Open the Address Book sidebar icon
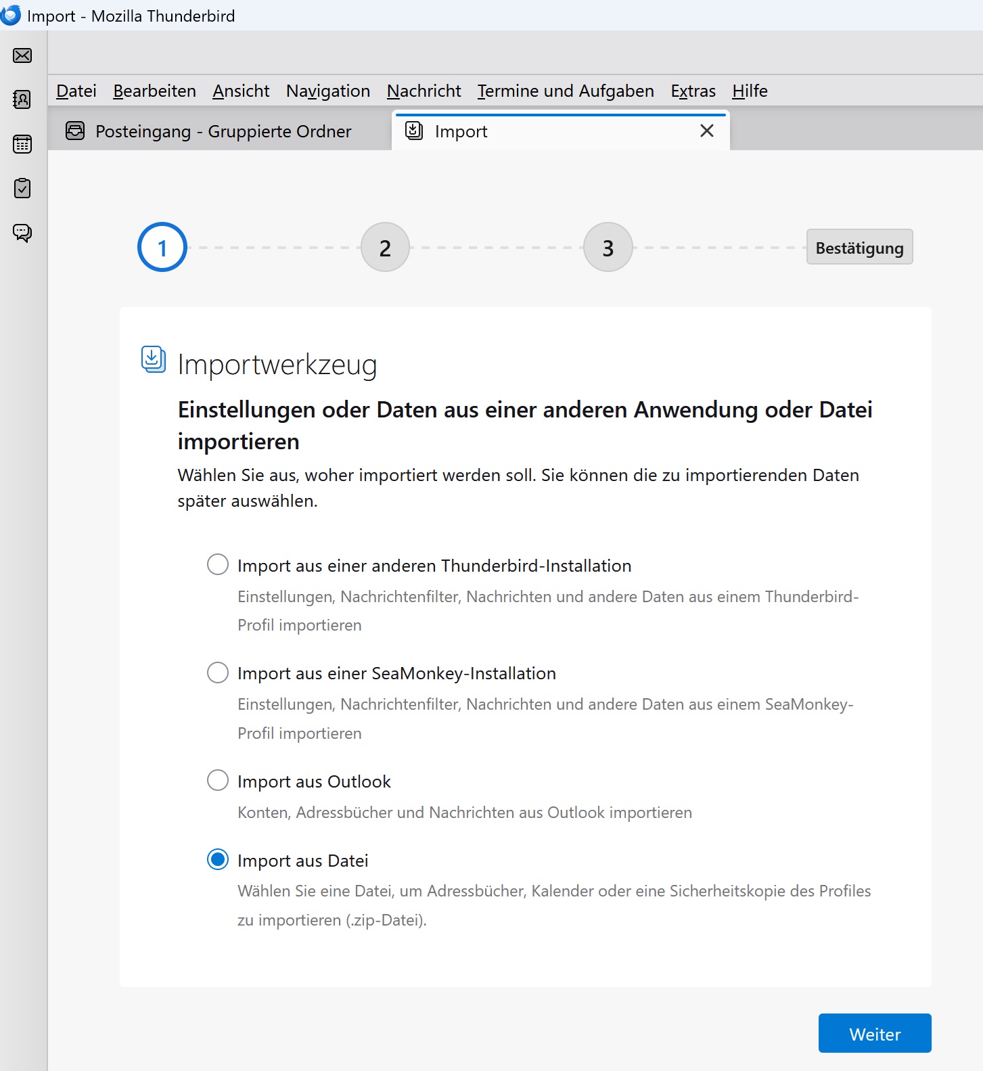 (x=22, y=99)
